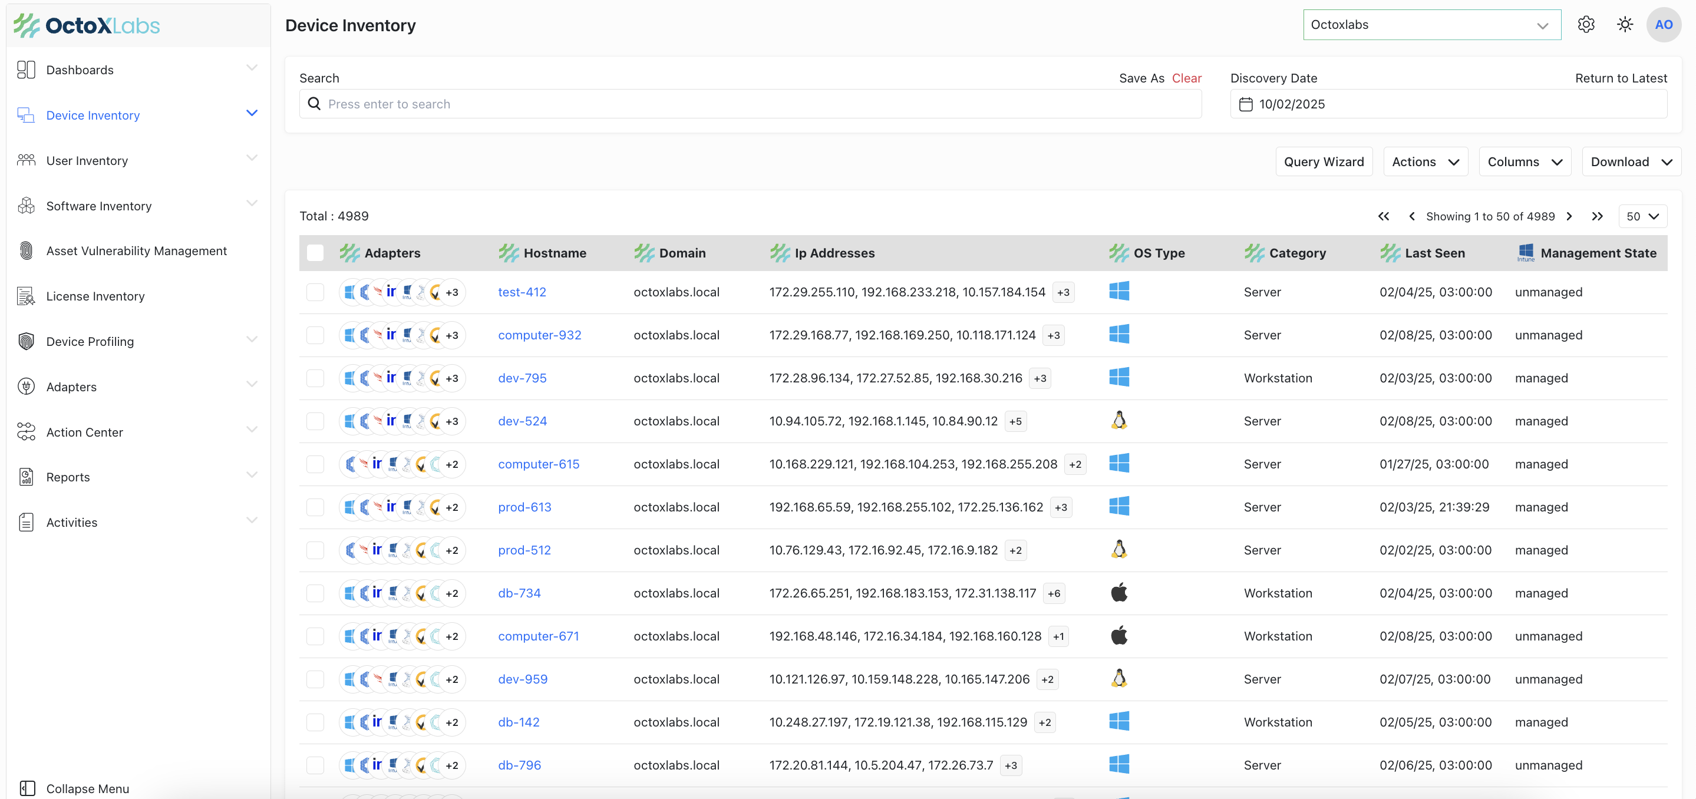The image size is (1696, 799).
Task: Open the Columns dropdown
Action: click(1524, 162)
